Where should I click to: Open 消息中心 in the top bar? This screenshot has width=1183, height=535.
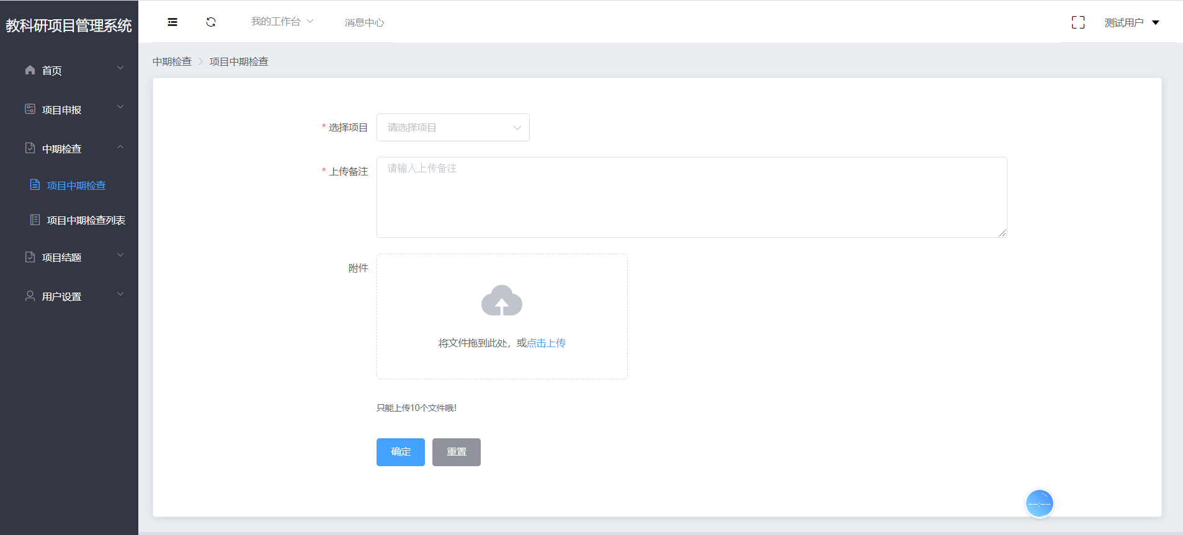point(364,23)
